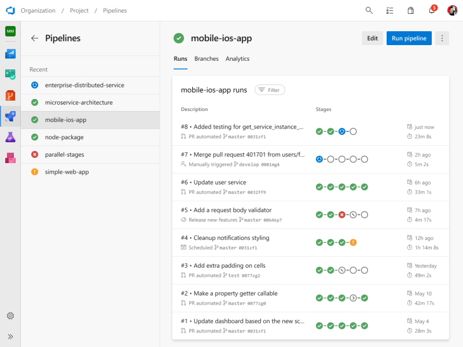Image resolution: width=463 pixels, height=347 pixels.
Task: Click the Edit button
Action: point(372,38)
